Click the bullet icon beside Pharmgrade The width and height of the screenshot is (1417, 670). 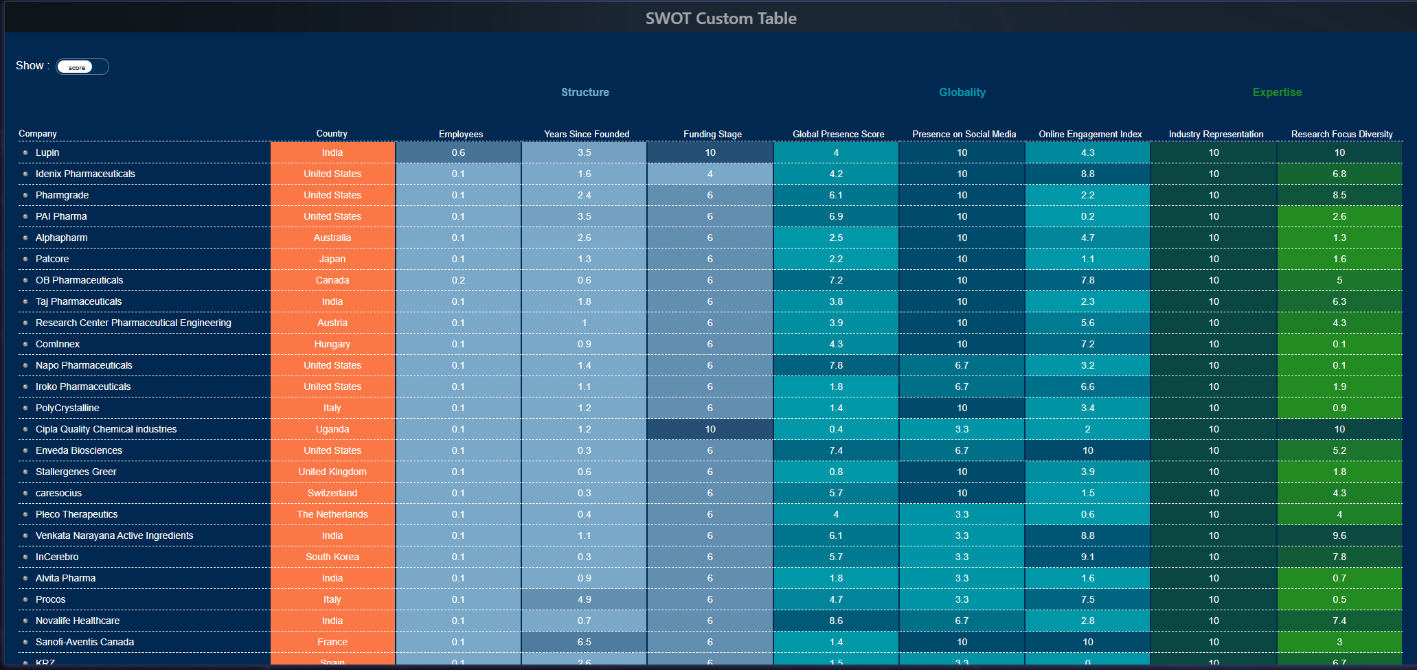coord(25,195)
